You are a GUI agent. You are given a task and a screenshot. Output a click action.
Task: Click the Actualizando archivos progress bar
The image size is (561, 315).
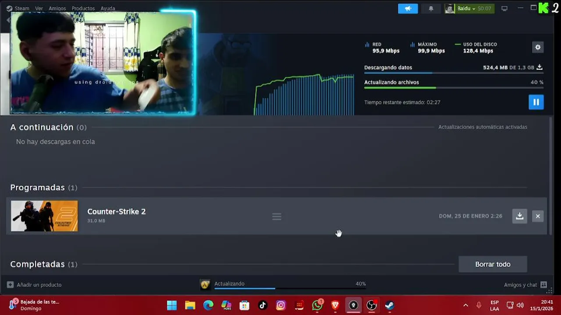click(x=454, y=88)
